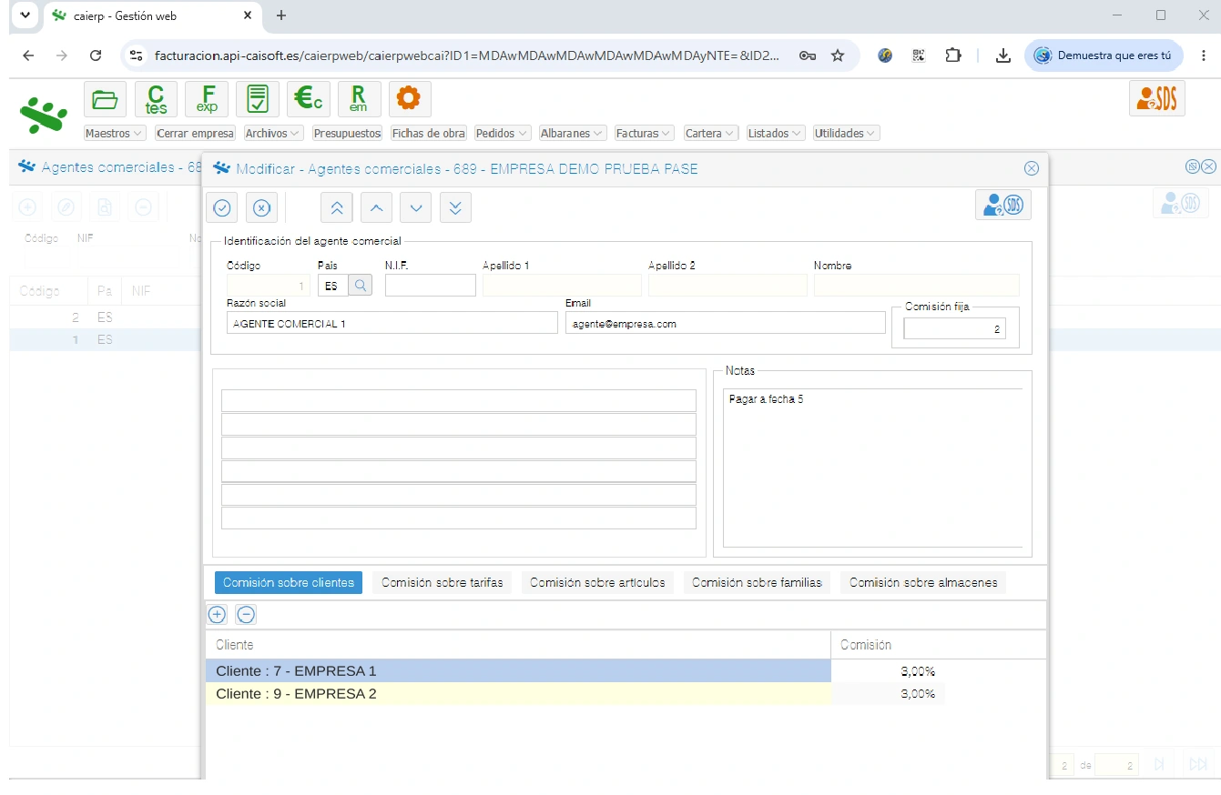Open the Presupuestos menu button

[347, 133]
